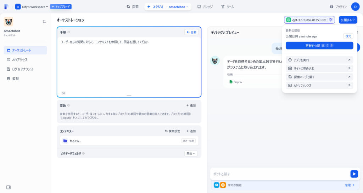The image size is (363, 193).
Task: Open the メタデータフィルタ 無効 dropdown
Action: pos(191,153)
